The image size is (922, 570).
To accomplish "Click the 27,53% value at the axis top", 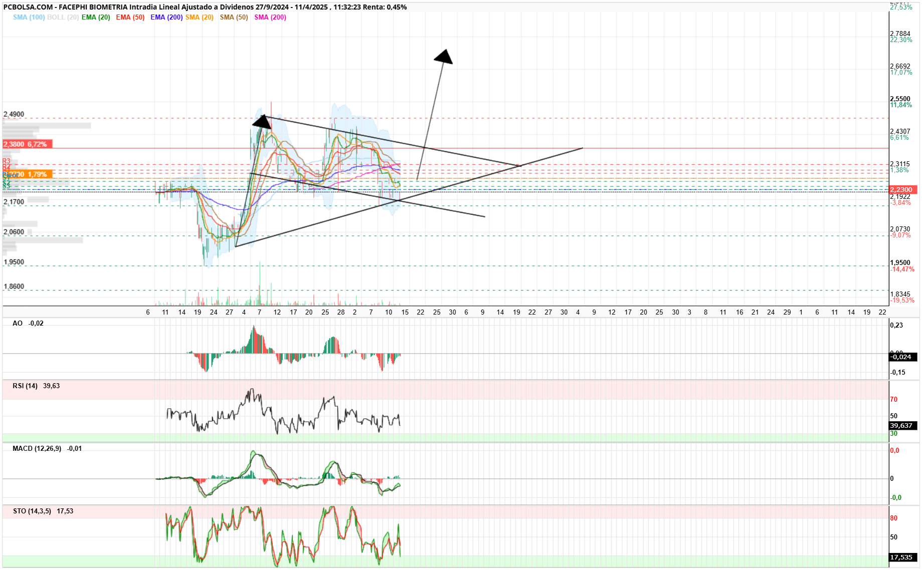I will [901, 7].
